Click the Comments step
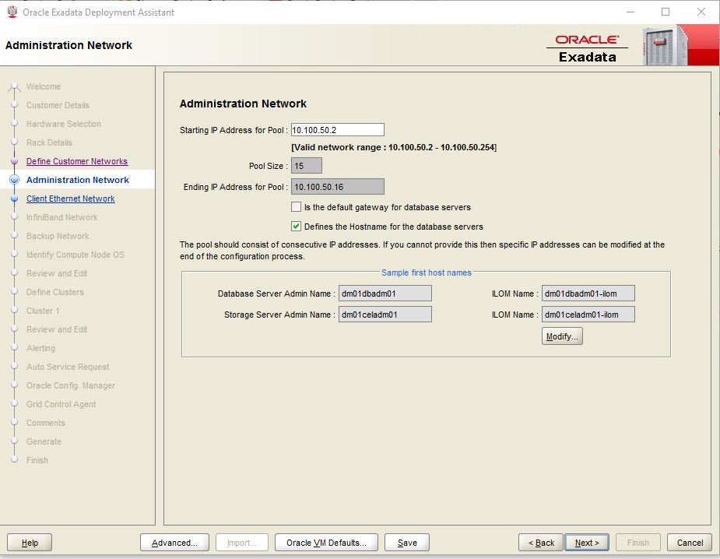Viewport: 720px width, 559px height. click(x=46, y=423)
